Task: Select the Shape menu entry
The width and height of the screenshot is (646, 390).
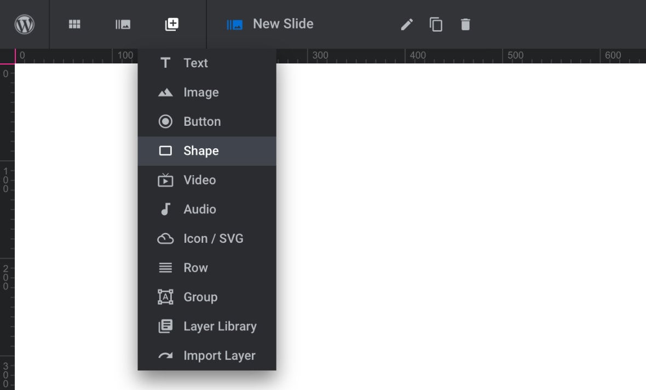Action: tap(207, 151)
